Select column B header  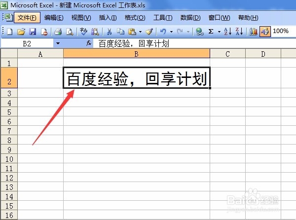tap(137, 54)
